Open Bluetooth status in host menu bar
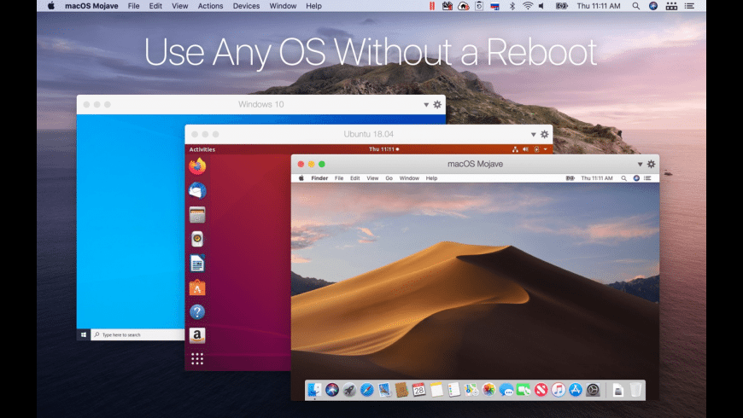743x418 pixels. click(x=512, y=6)
